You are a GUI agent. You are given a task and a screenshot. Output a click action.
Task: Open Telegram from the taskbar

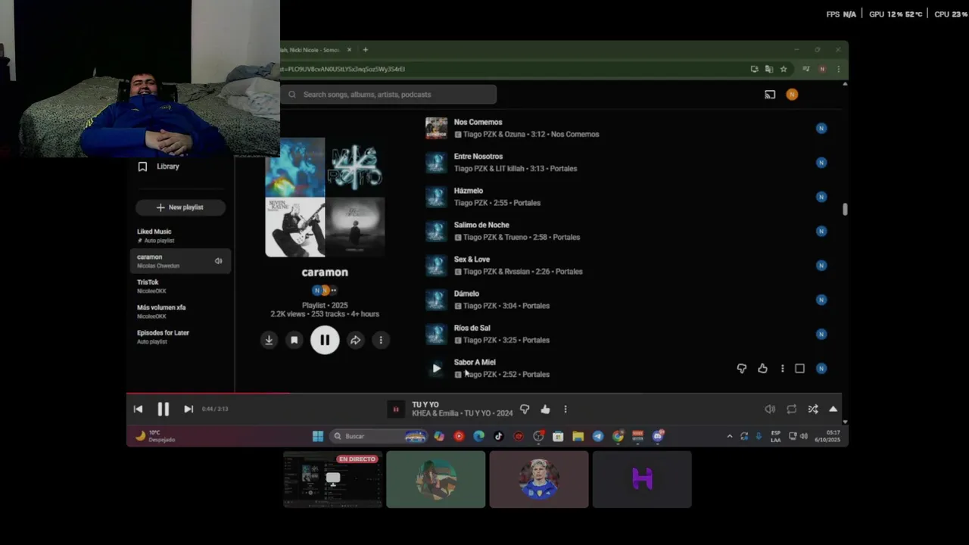pos(598,436)
